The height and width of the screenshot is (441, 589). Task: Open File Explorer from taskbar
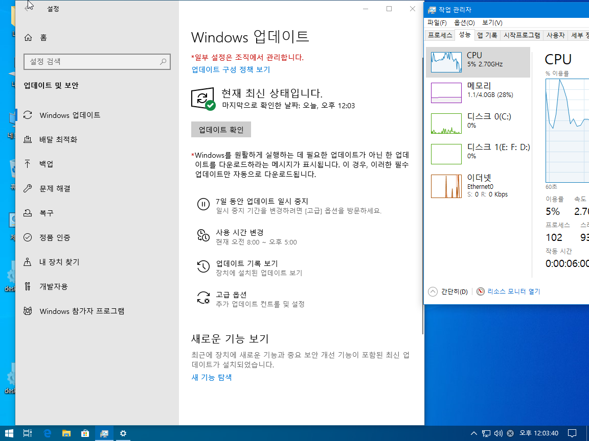(66, 433)
